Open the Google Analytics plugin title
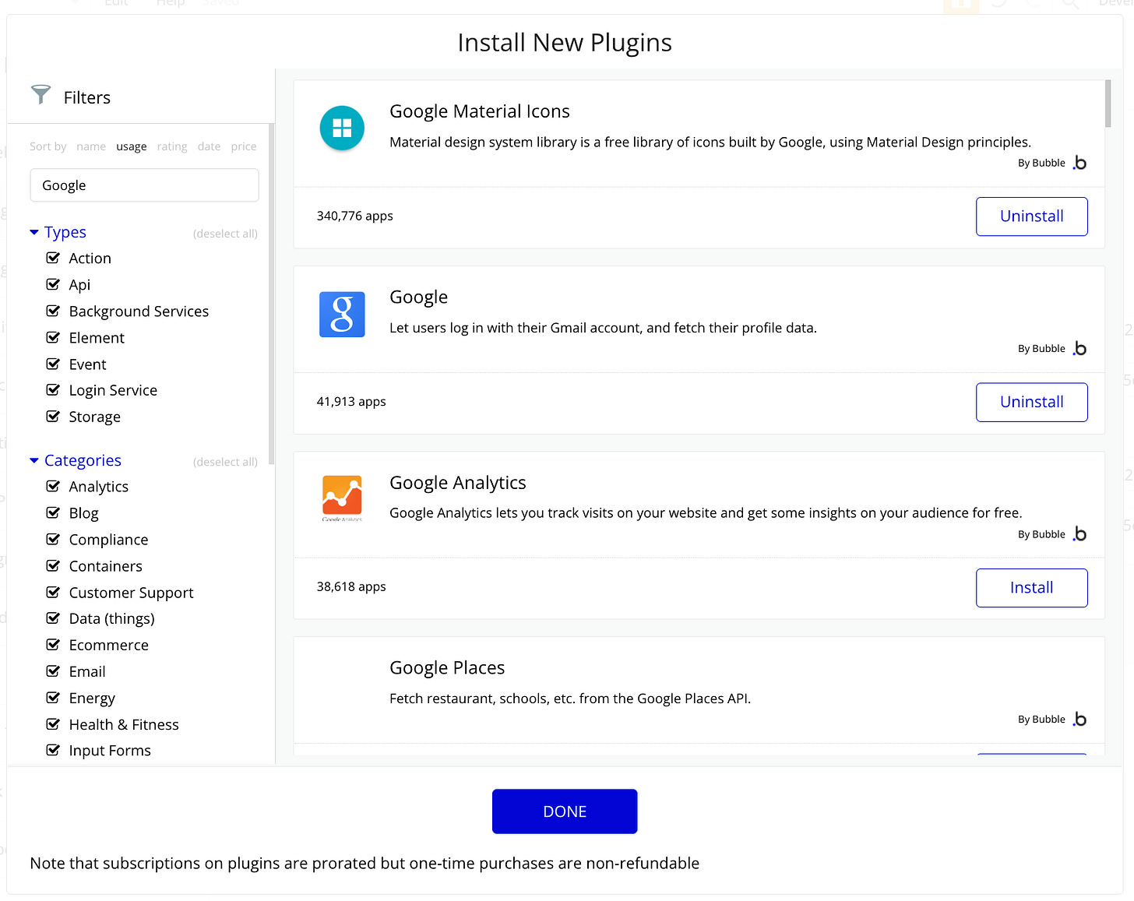Image resolution: width=1134 pixels, height=901 pixels. (x=458, y=483)
